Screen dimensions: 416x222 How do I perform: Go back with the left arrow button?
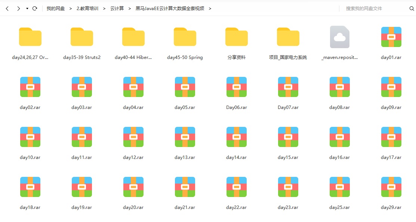coord(7,9)
